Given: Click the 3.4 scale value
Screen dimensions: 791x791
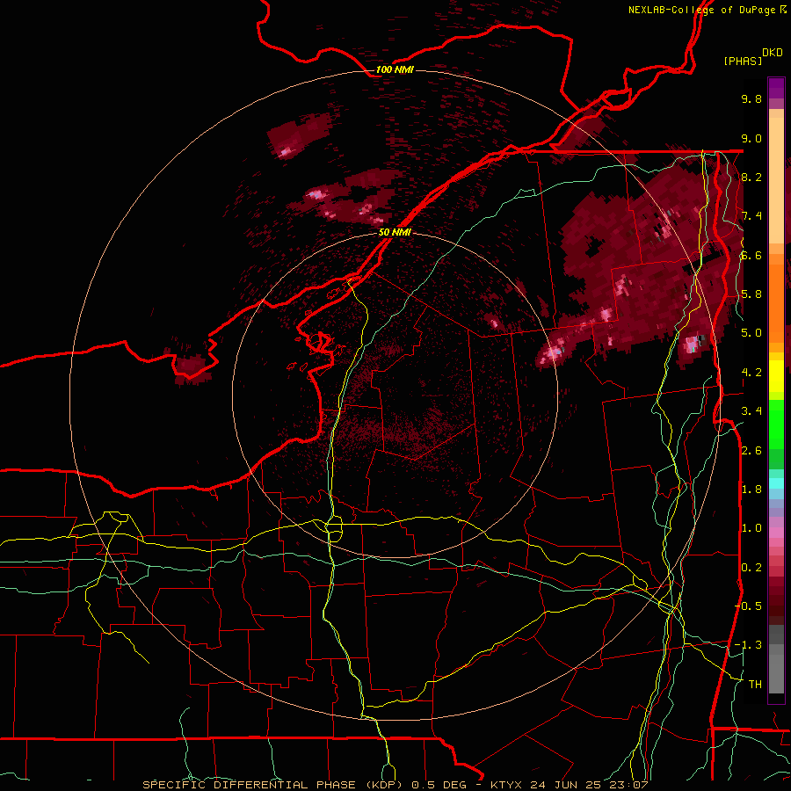Looking at the screenshot, I should point(751,411).
